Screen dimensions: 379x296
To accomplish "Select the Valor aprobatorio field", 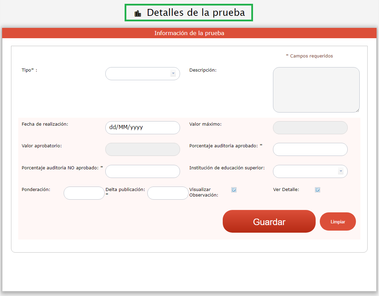I will click(x=143, y=149).
